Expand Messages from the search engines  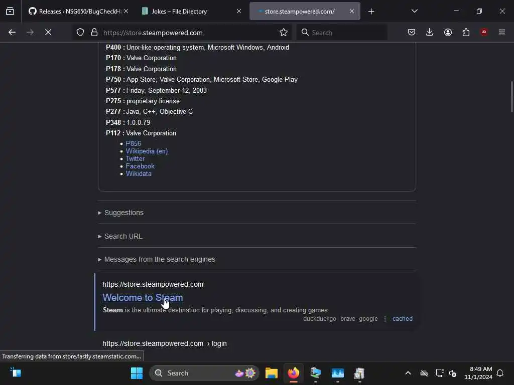coord(159,259)
